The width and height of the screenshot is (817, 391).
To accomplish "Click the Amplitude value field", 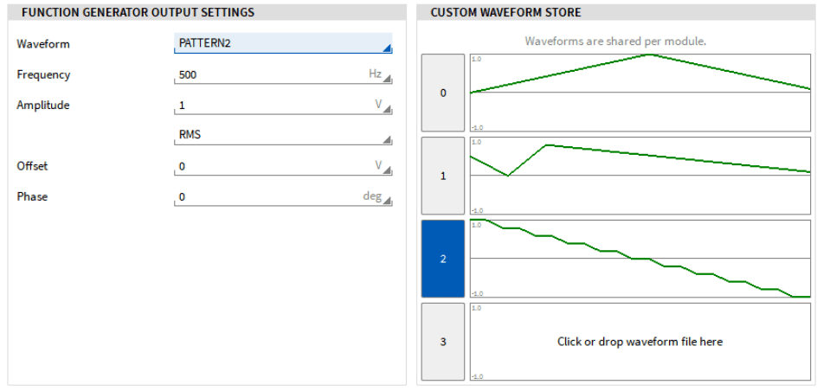I will coord(268,106).
